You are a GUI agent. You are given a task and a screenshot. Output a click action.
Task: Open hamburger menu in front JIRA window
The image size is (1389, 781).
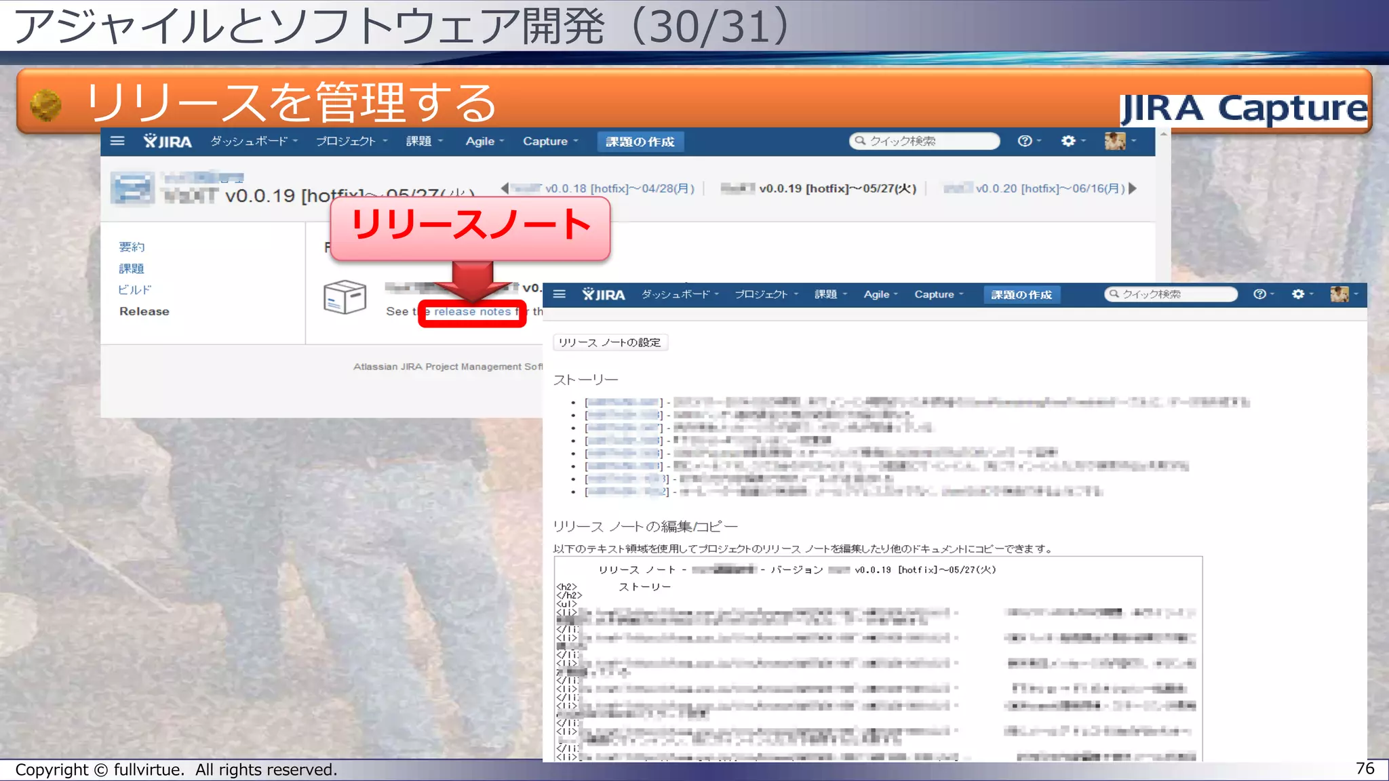[560, 294]
